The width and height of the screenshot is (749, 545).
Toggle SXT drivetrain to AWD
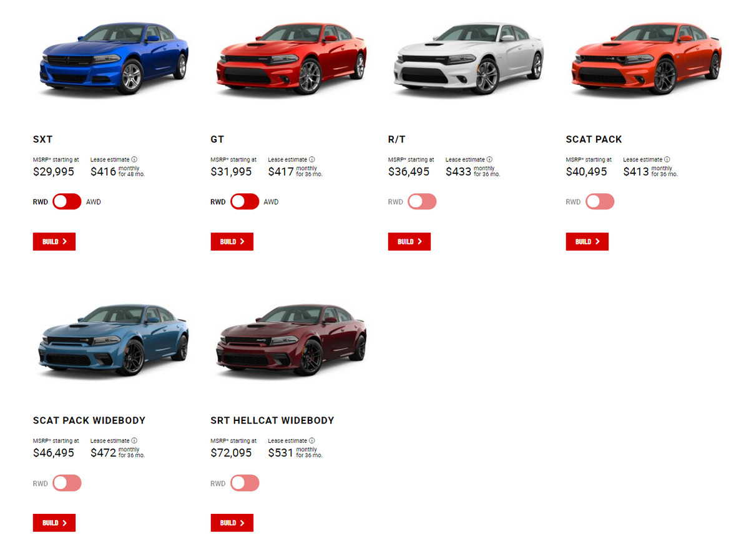67,202
